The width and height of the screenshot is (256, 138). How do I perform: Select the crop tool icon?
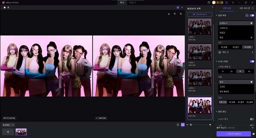182,7
